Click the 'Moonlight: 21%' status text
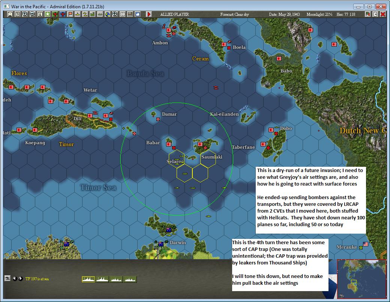Image resolution: width=390 pixels, height=302 pixels. pos(319,14)
